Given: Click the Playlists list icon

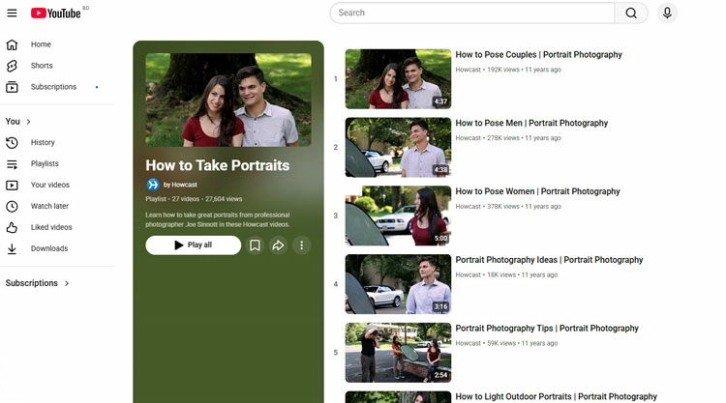Looking at the screenshot, I should 12,163.
